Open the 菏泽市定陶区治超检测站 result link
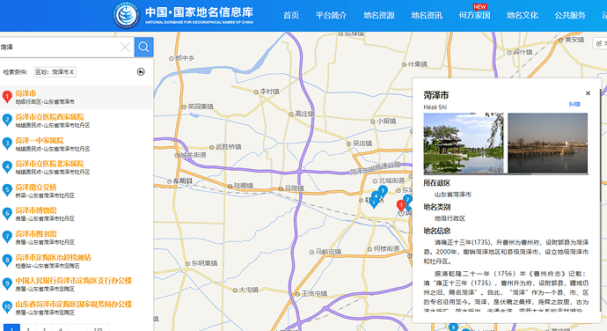Image resolution: width=607 pixels, height=331 pixels. click(53, 257)
